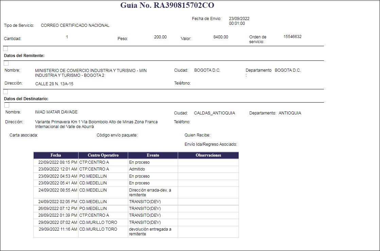Click the Evento column header
The image size is (380, 251).
153,155
